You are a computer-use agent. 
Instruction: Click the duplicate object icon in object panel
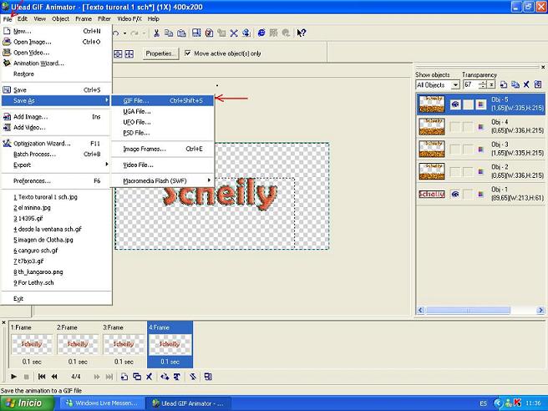[515, 84]
